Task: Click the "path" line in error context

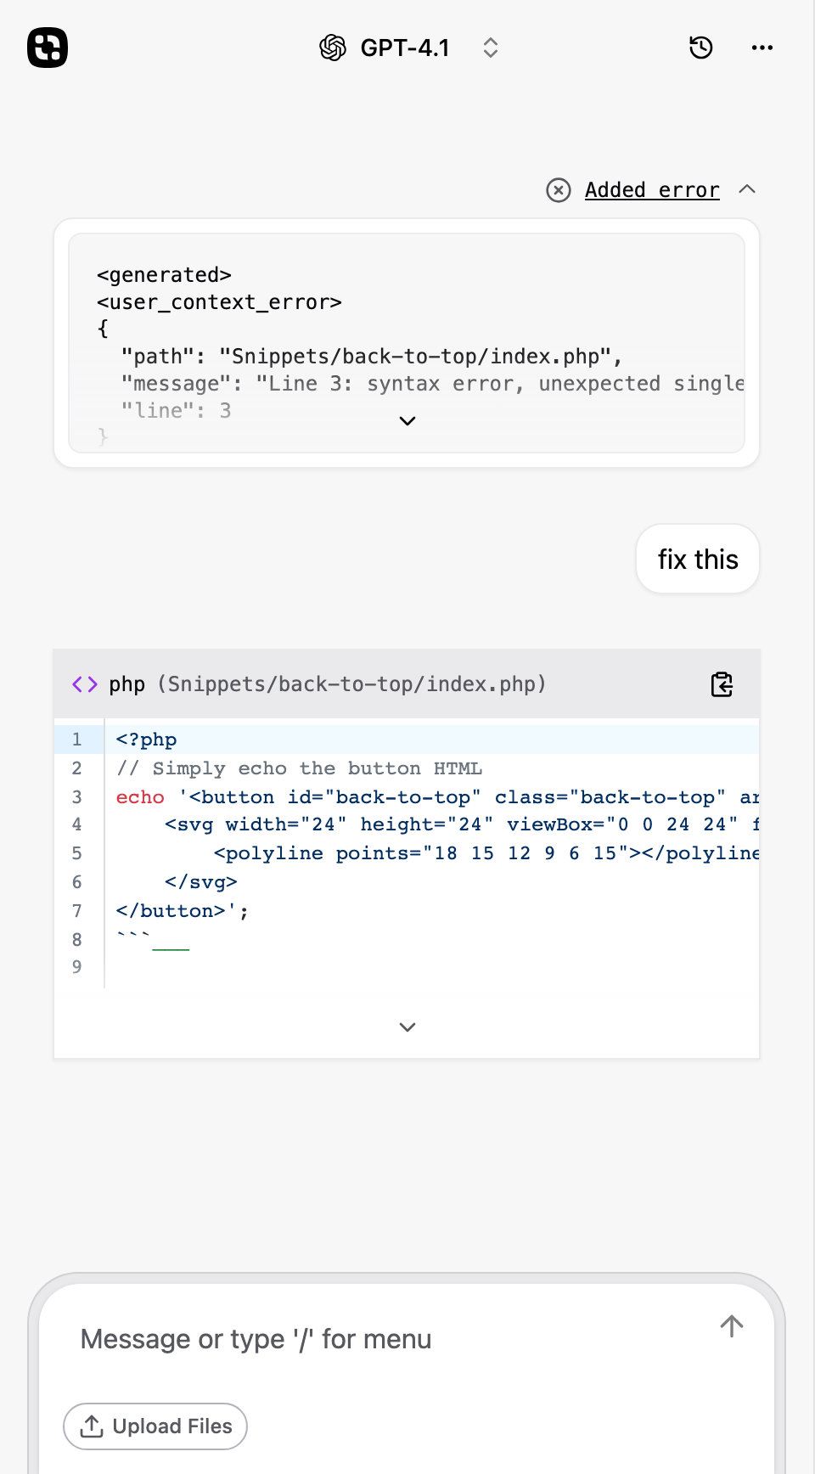Action: pos(372,357)
